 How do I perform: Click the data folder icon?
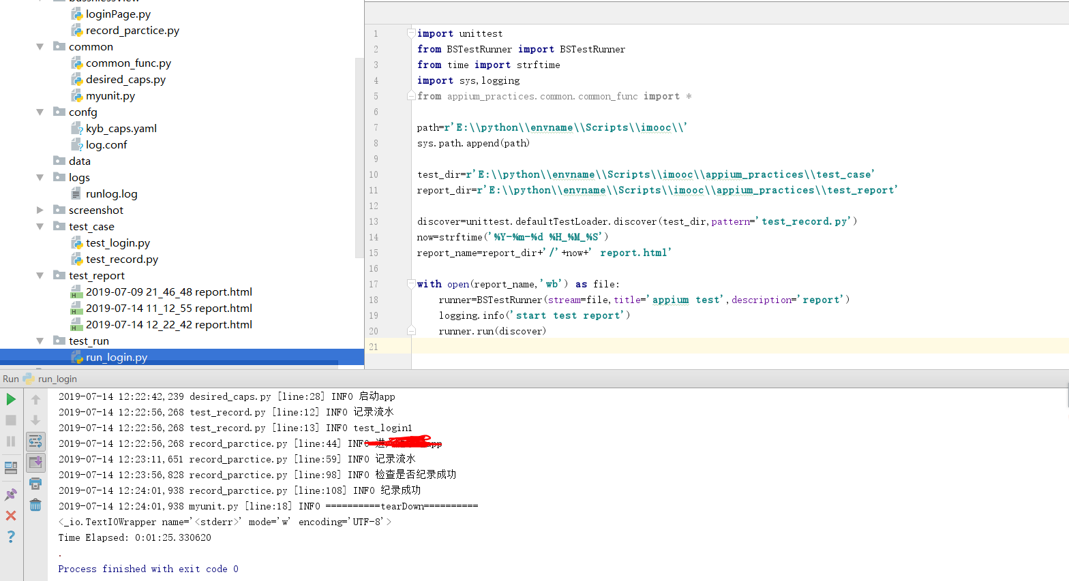(59, 161)
